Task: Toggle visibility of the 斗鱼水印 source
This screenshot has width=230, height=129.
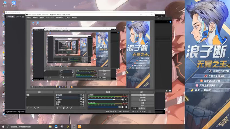Action: pos(81,99)
